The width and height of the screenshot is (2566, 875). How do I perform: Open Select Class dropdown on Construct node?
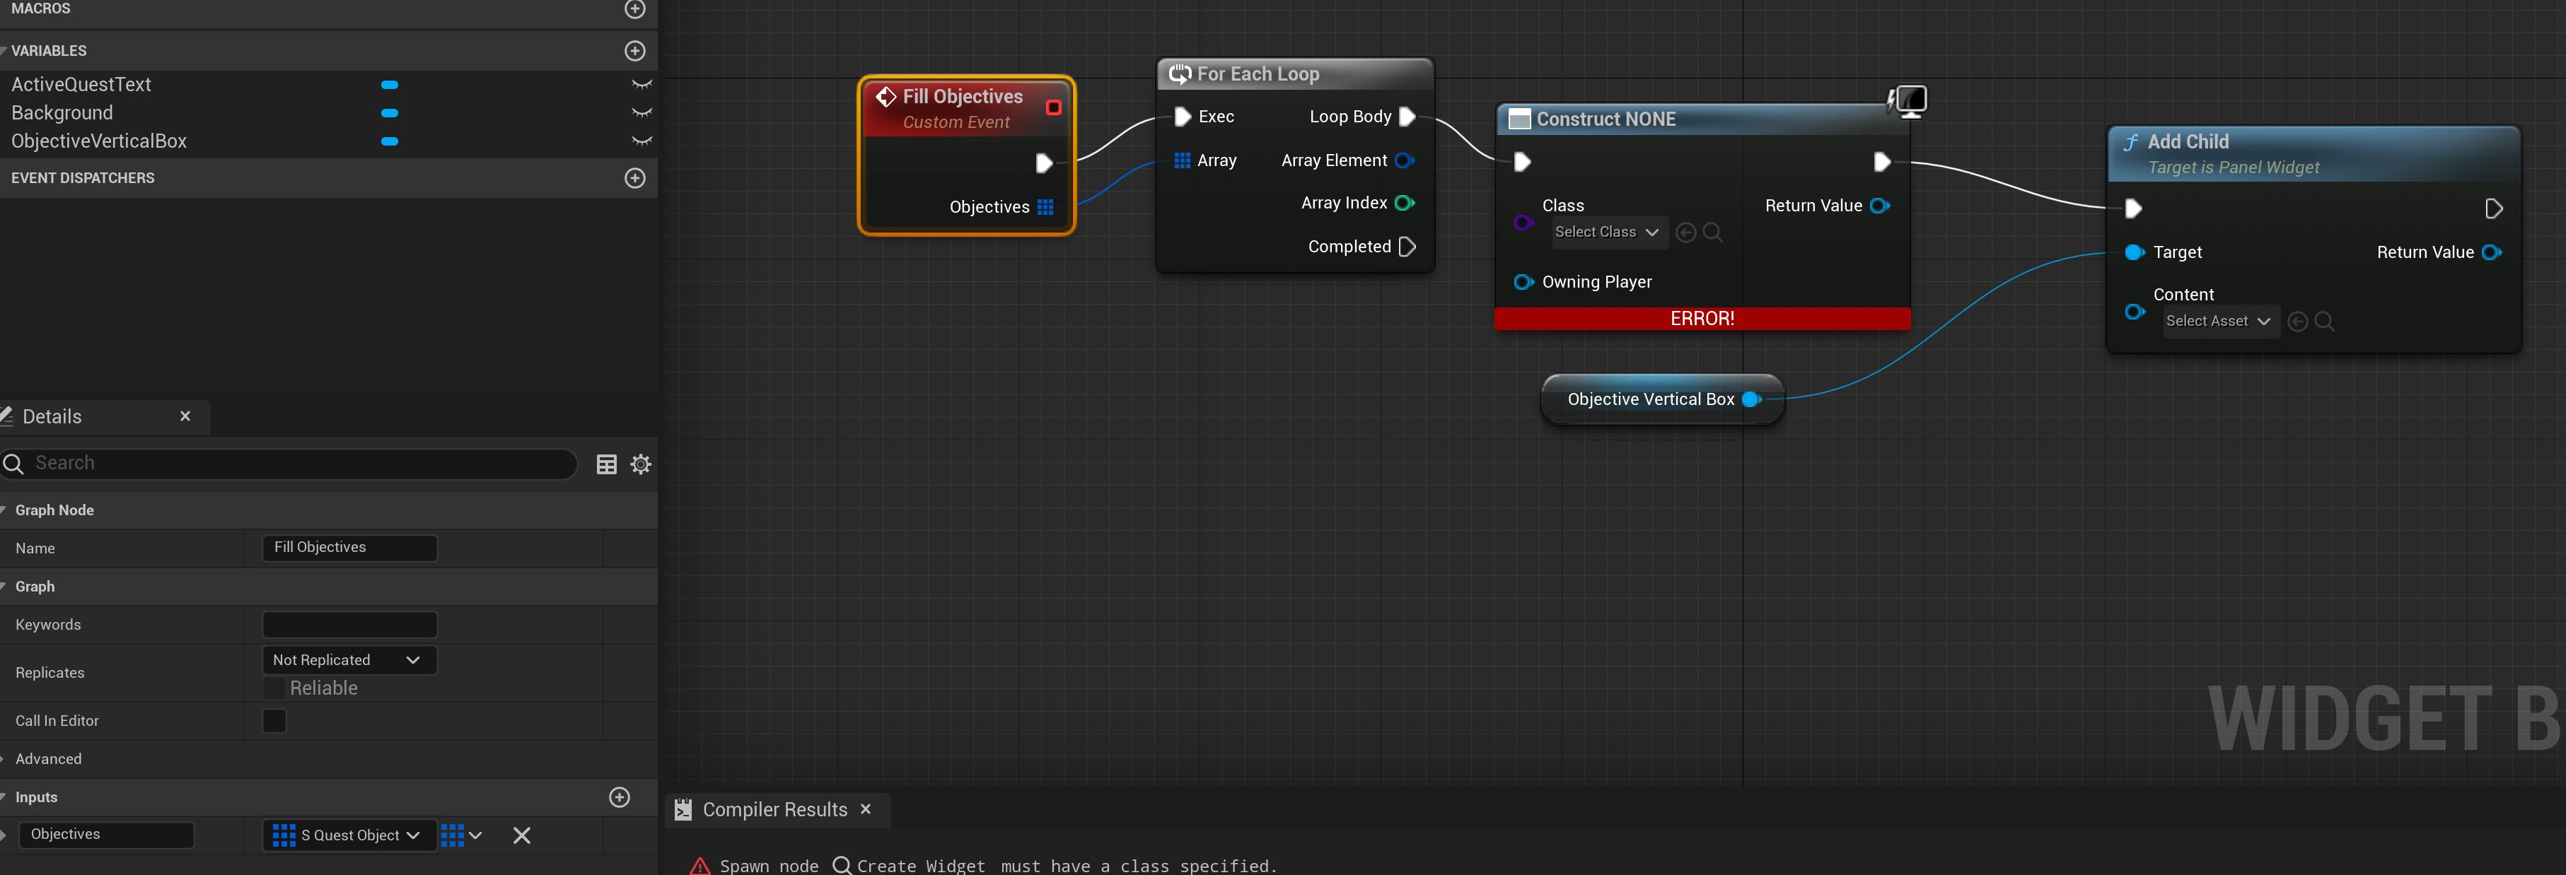(1607, 232)
